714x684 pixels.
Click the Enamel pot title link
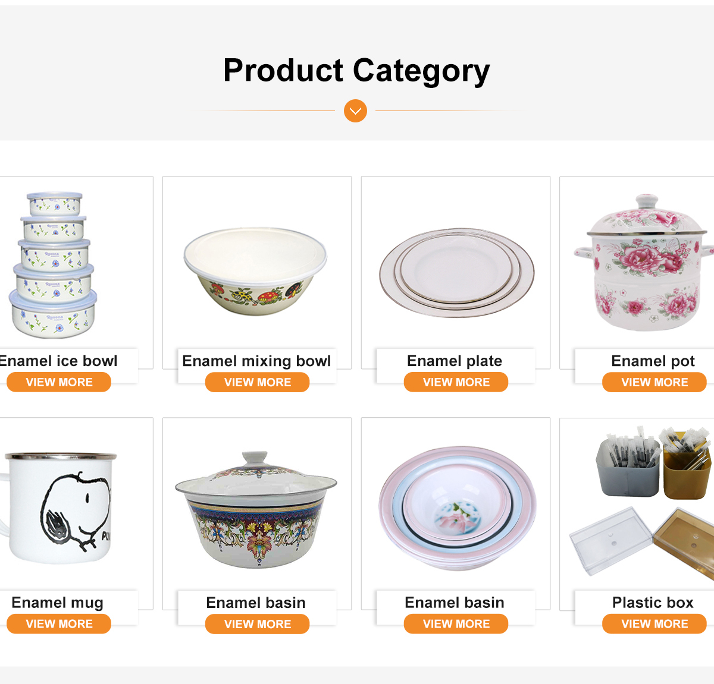(x=653, y=361)
